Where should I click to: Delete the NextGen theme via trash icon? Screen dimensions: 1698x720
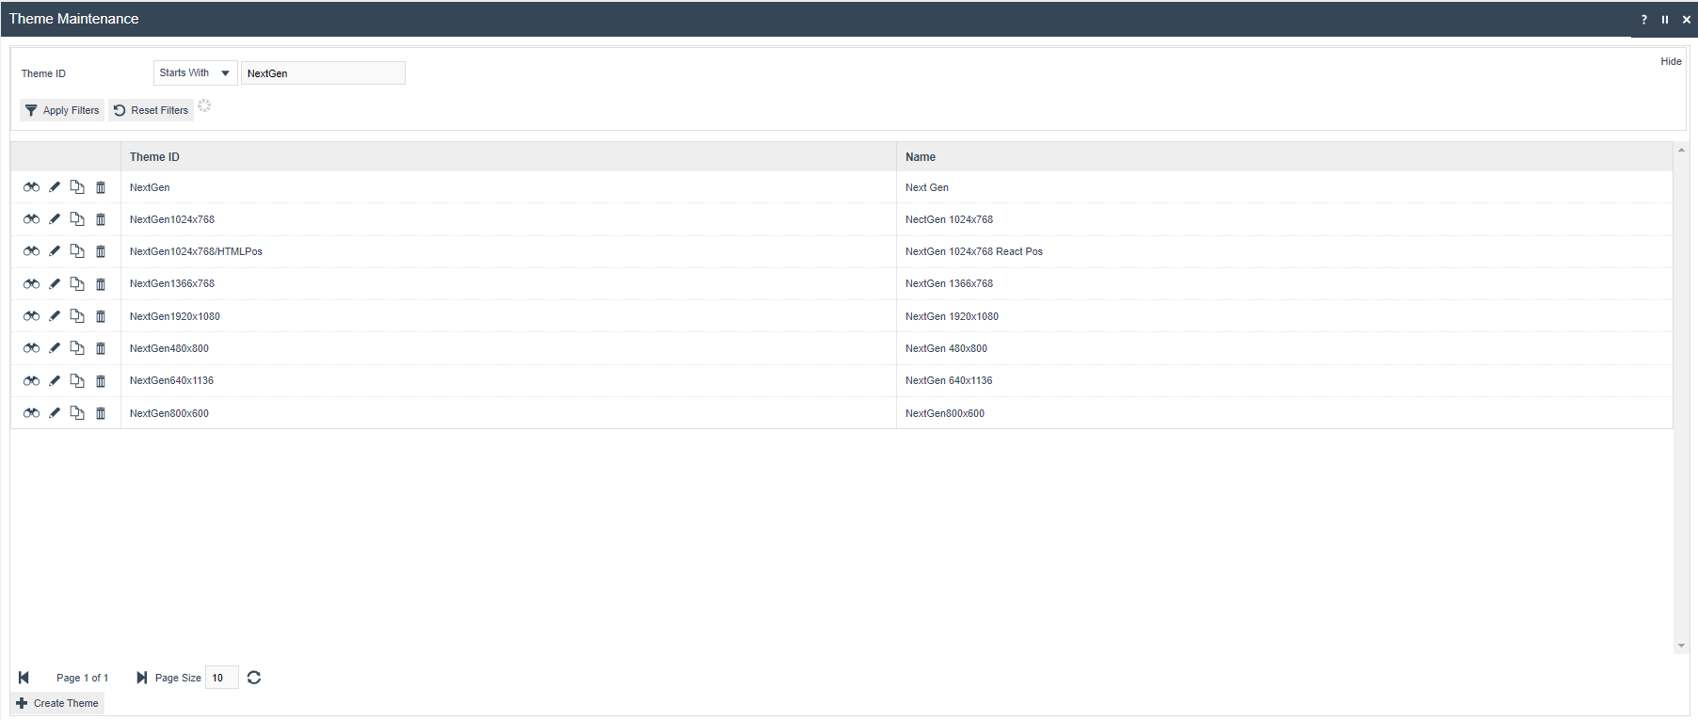click(x=101, y=187)
